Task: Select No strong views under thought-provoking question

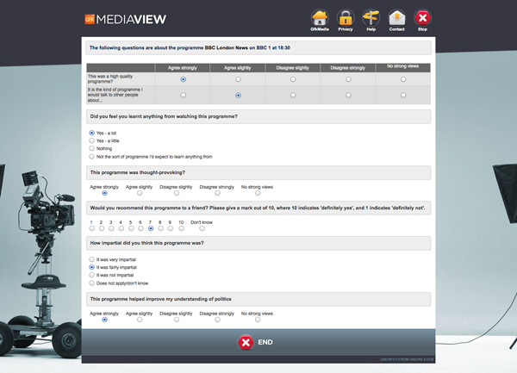Action: click(258, 193)
